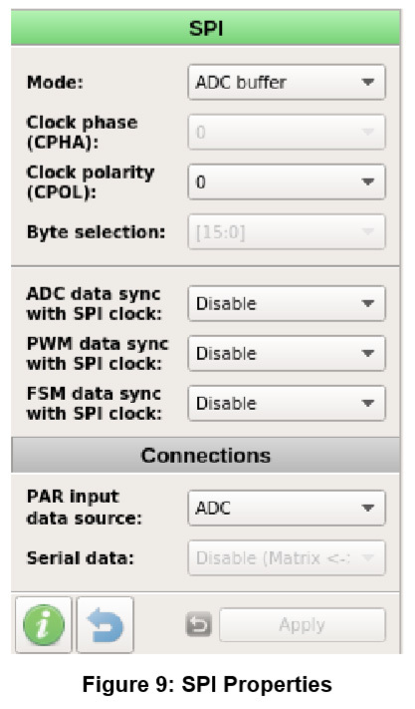Click the FSM data sync dropdown arrow
Viewport: 415px width, 709px height.
pyautogui.click(x=368, y=403)
